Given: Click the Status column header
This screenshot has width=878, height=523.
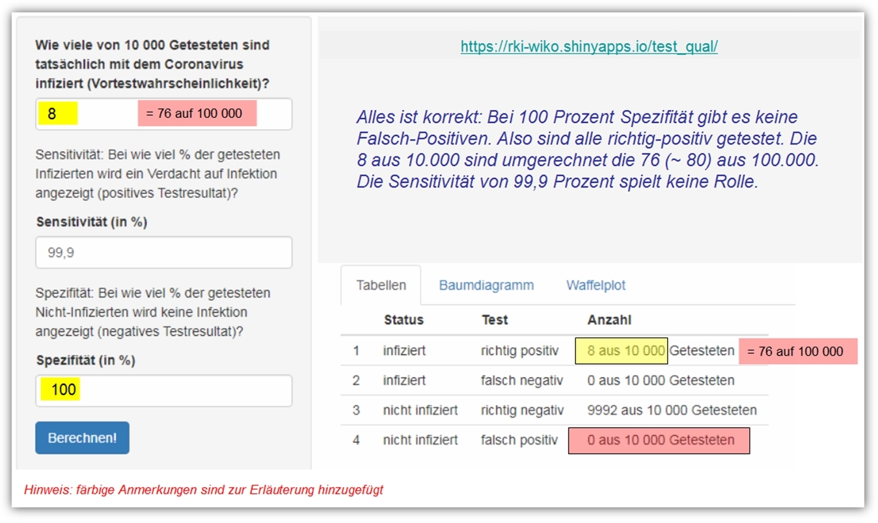Looking at the screenshot, I should pos(404,320).
